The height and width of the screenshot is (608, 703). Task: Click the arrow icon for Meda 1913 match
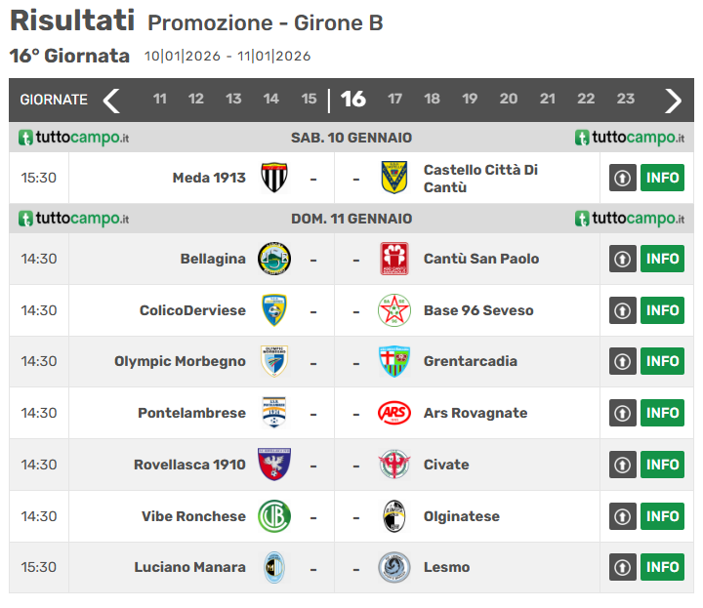623,178
